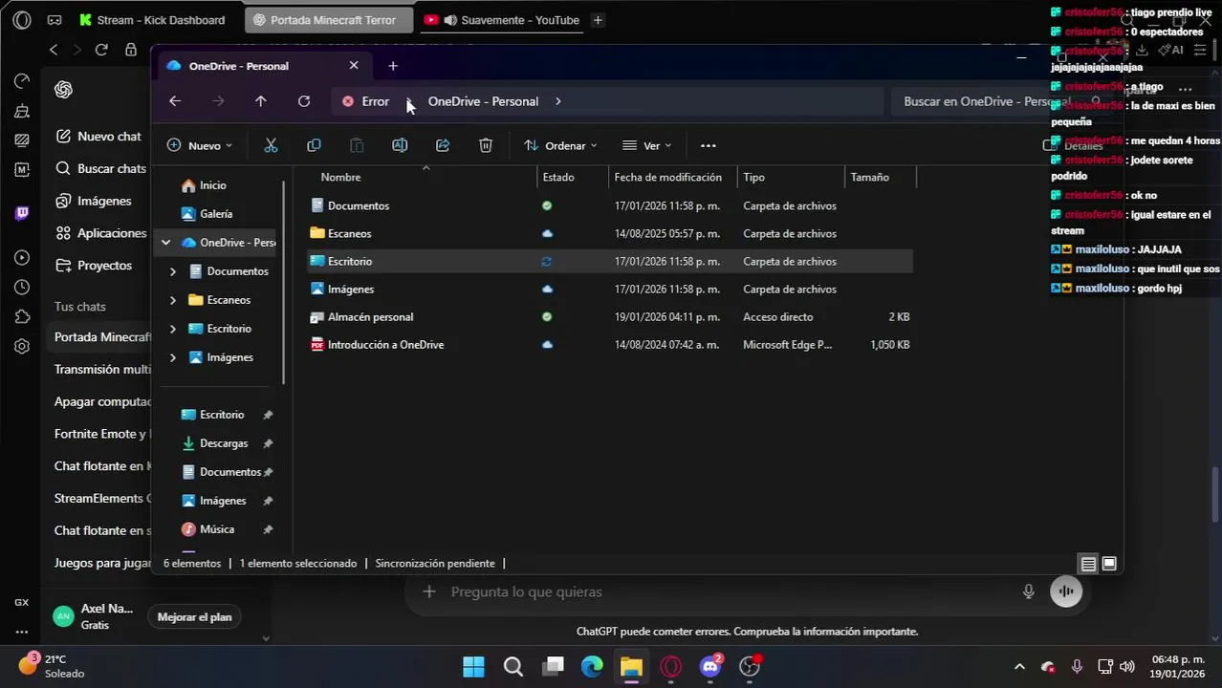Viewport: 1222px width, 688px height.
Task: Open the Ver view dropdown
Action: pyautogui.click(x=647, y=145)
